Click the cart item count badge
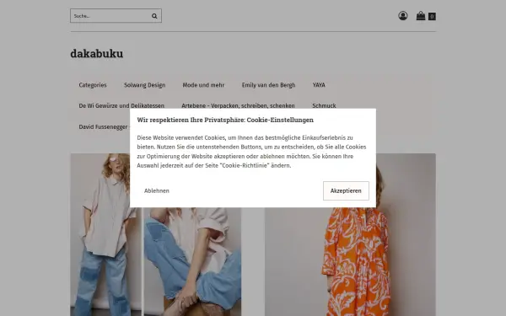Viewport: 506px width, 316px height. 432,17
